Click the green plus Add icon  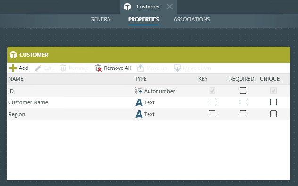tap(13, 68)
